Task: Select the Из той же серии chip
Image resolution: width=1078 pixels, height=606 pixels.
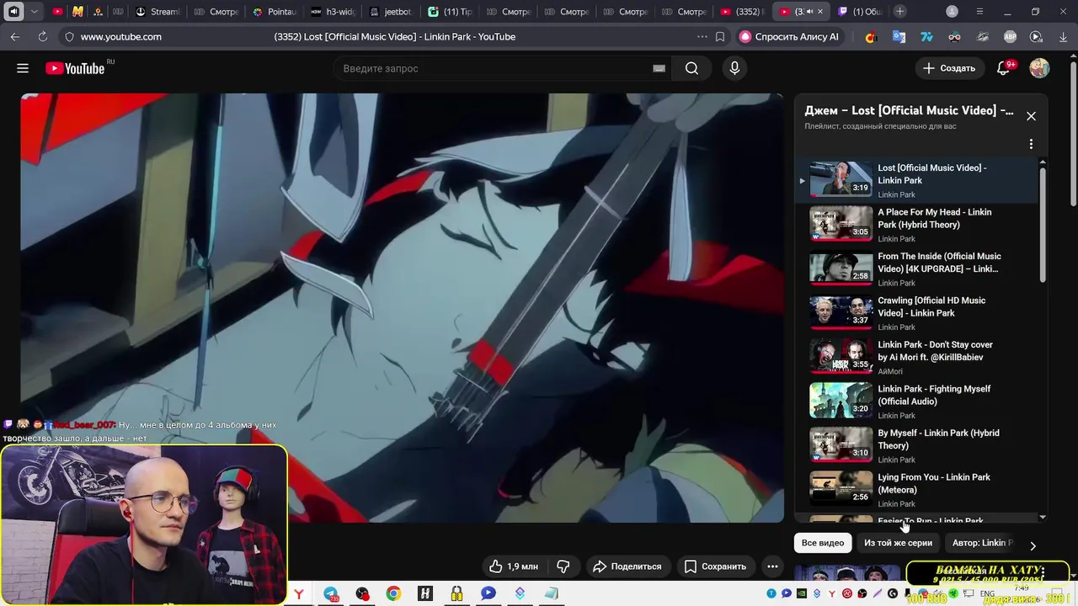Action: [x=898, y=543]
